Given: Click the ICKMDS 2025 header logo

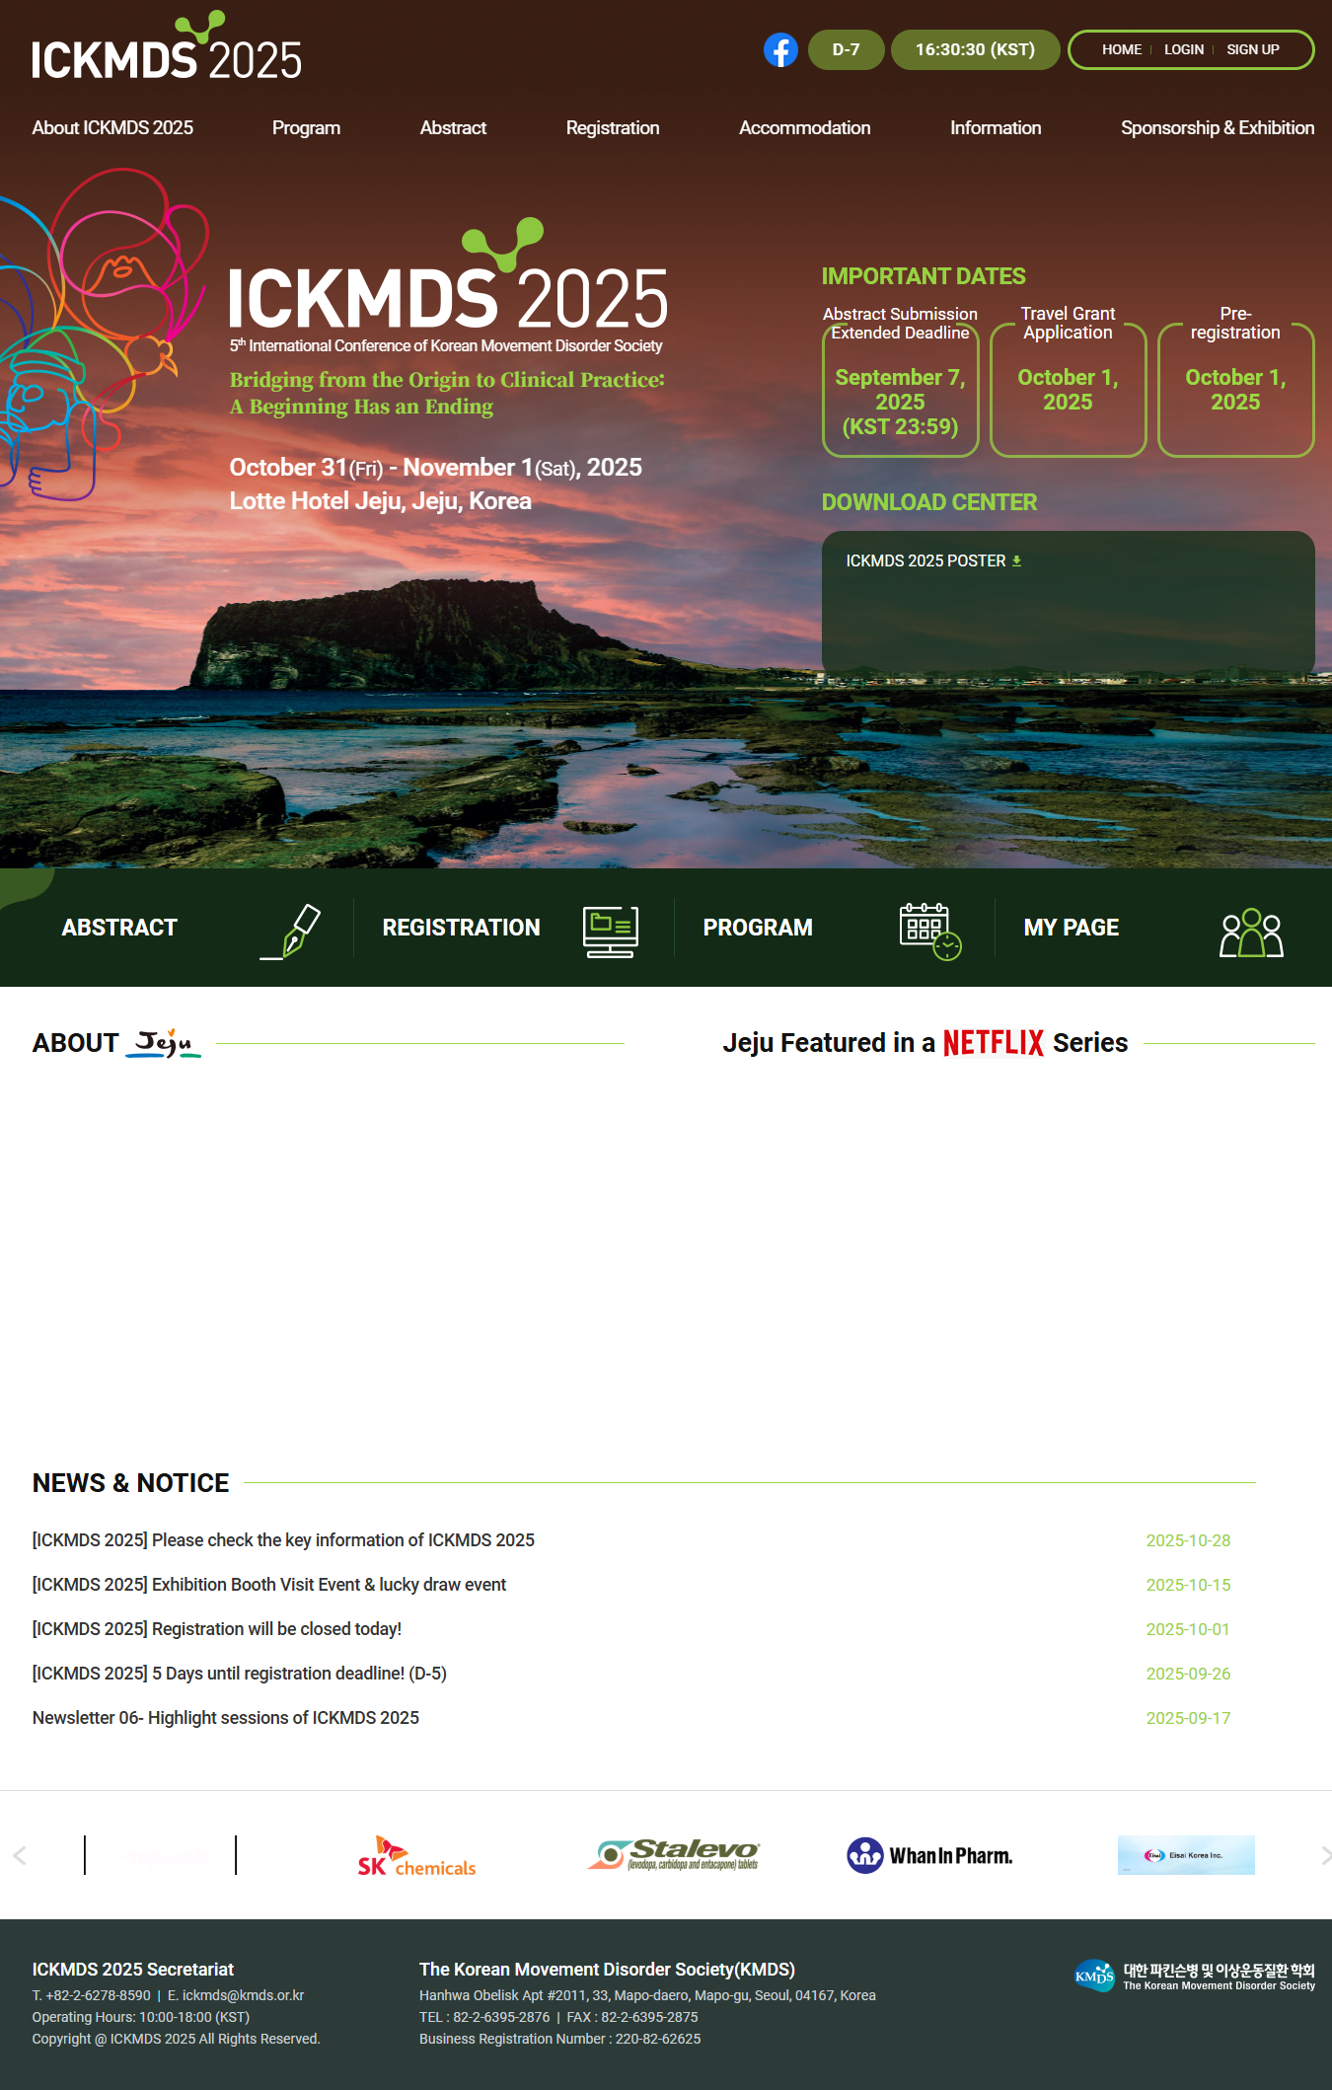Looking at the screenshot, I should point(167,49).
